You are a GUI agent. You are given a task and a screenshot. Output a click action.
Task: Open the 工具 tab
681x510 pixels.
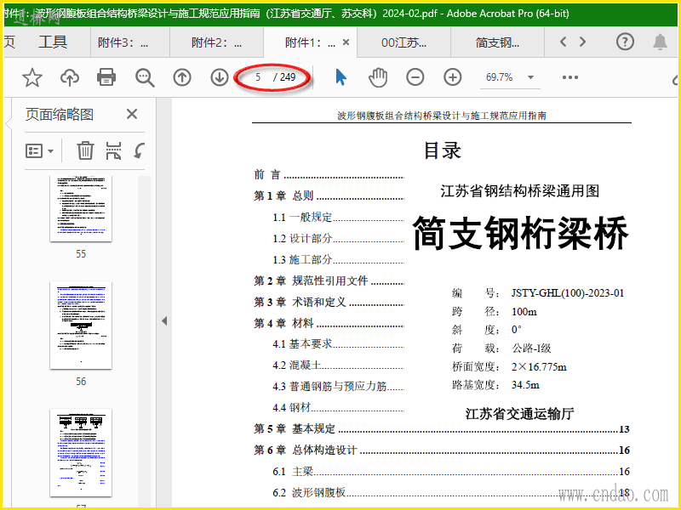pyautogui.click(x=53, y=42)
